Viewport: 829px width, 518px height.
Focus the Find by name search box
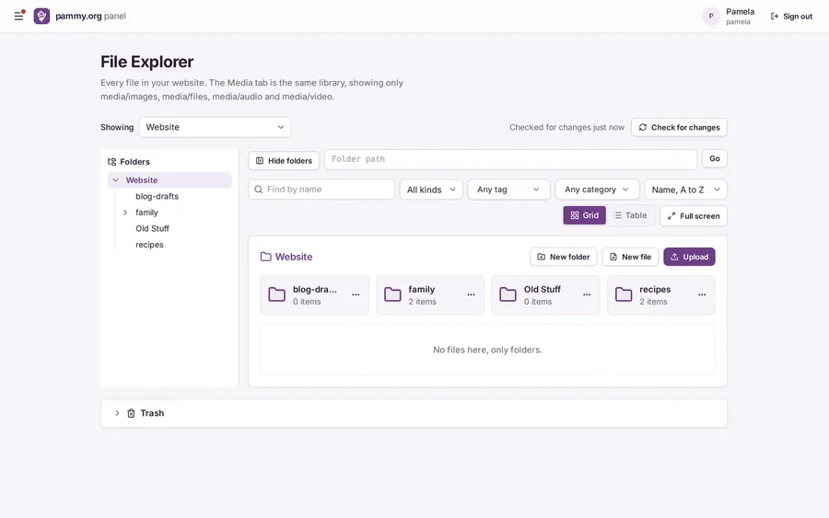point(321,190)
